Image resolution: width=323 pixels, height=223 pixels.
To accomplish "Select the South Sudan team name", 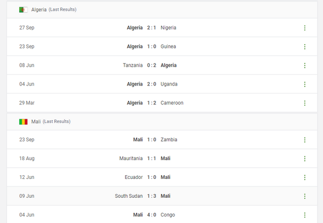I will [129, 196].
